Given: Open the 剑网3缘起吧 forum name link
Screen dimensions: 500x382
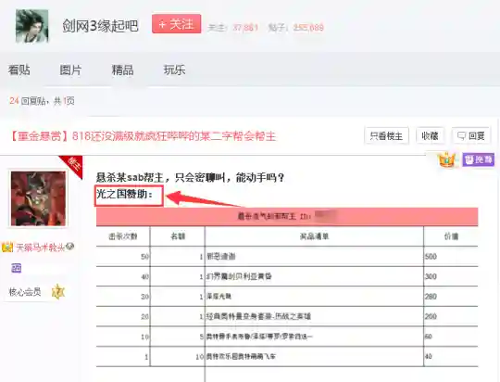Looking at the screenshot, I should [x=100, y=26].
